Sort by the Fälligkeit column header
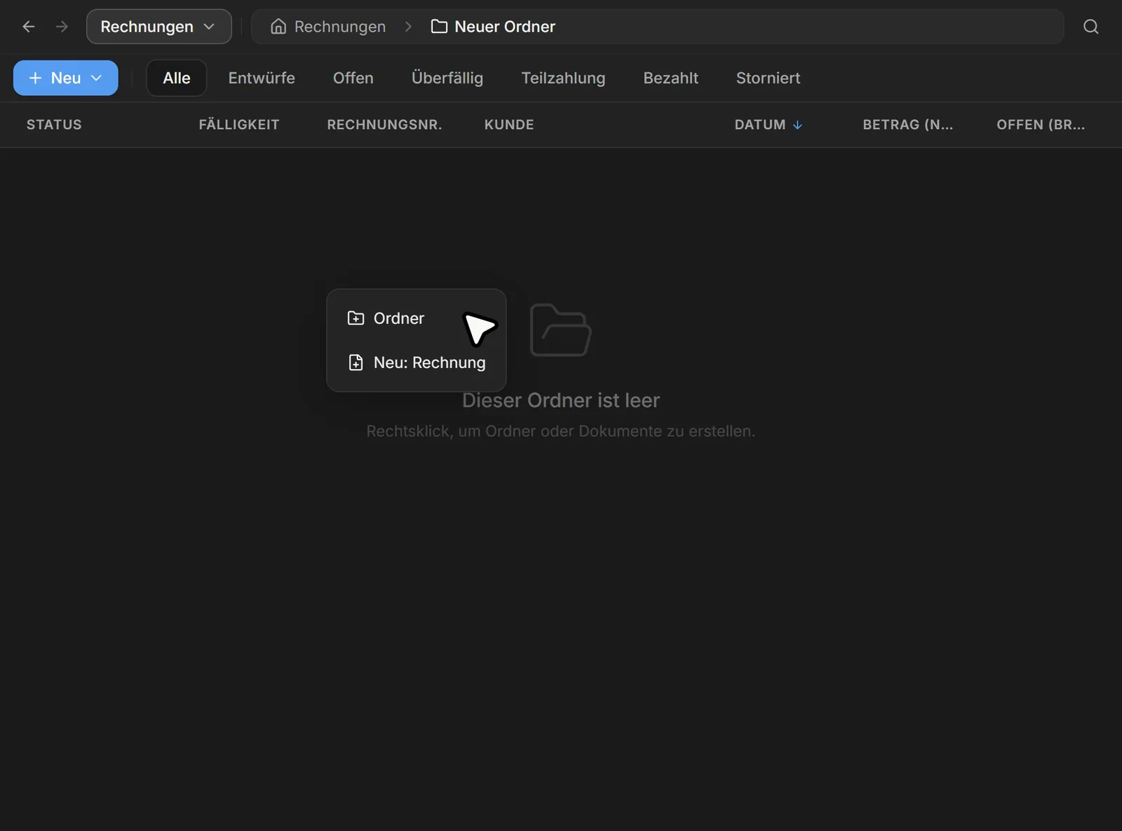This screenshot has height=831, width=1122. click(239, 125)
